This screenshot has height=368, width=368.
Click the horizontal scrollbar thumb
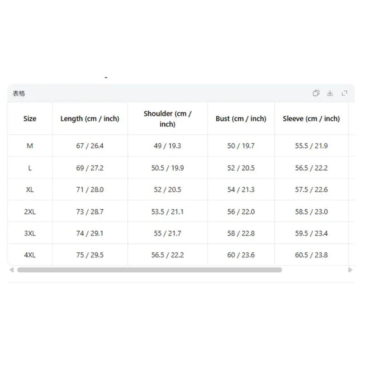149,270
